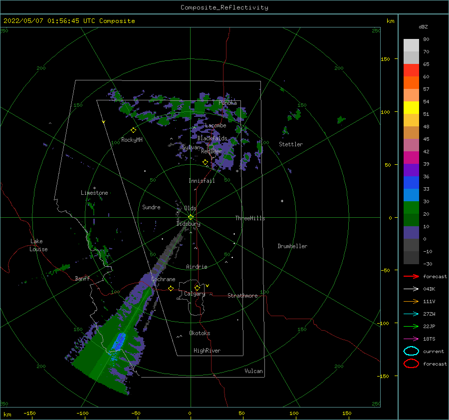Click the Olds town label
This screenshot has width=449, height=420.
(x=190, y=208)
